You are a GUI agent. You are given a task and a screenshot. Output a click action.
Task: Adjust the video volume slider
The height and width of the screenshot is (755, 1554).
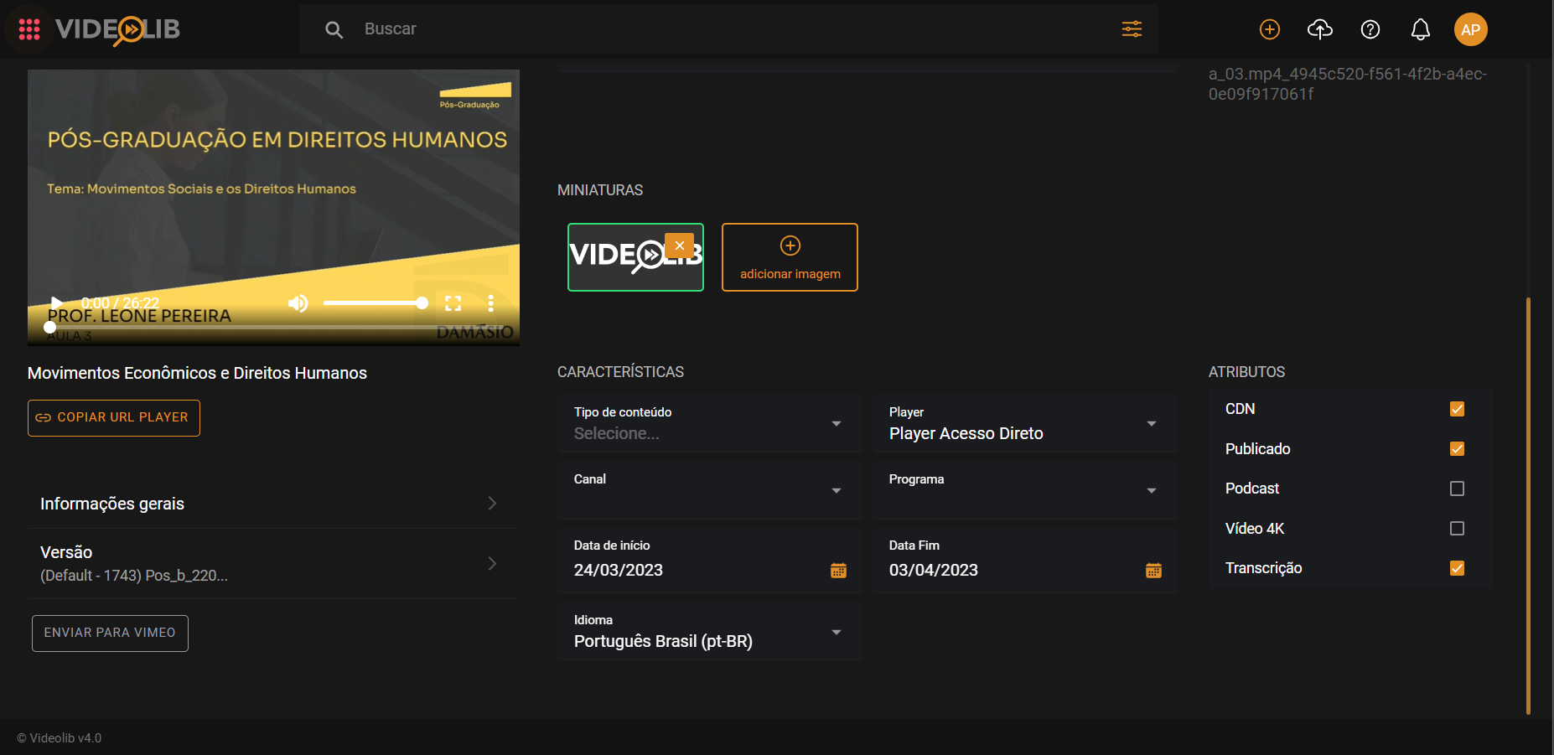coord(376,303)
